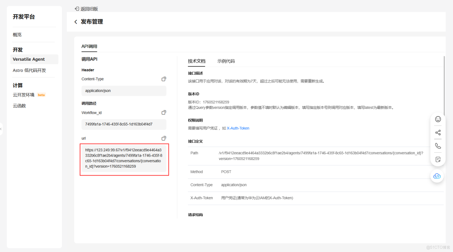The width and height of the screenshot is (453, 252).
Task: Click the phone contact icon
Action: [x=438, y=145]
